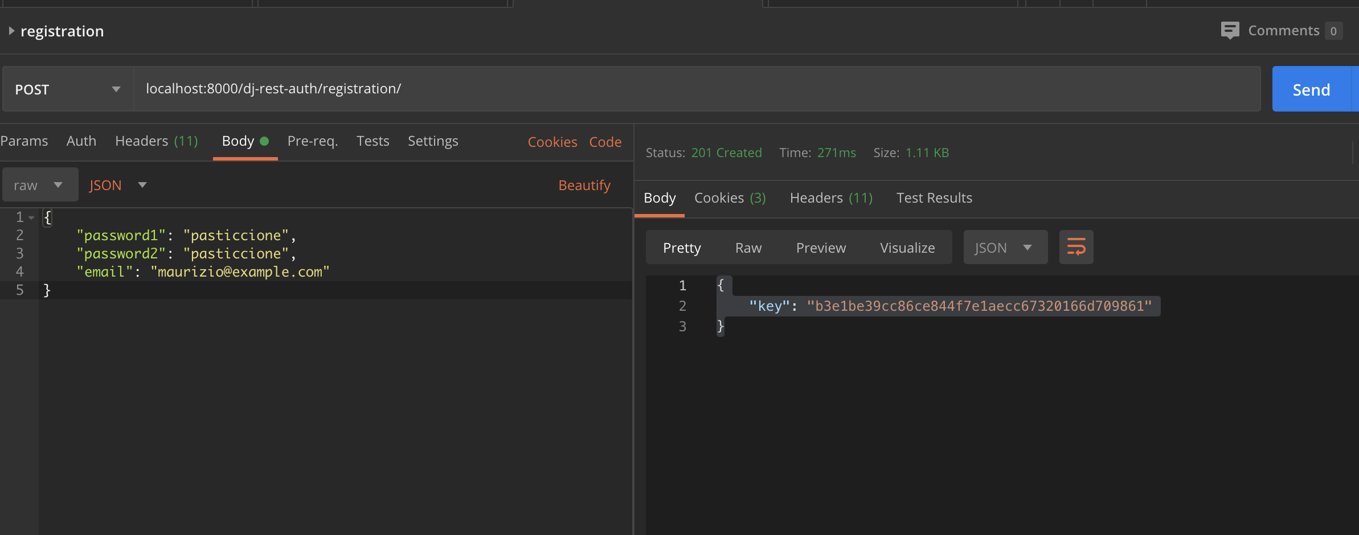Open the request Cookies link
1359x535 pixels.
[x=552, y=142]
